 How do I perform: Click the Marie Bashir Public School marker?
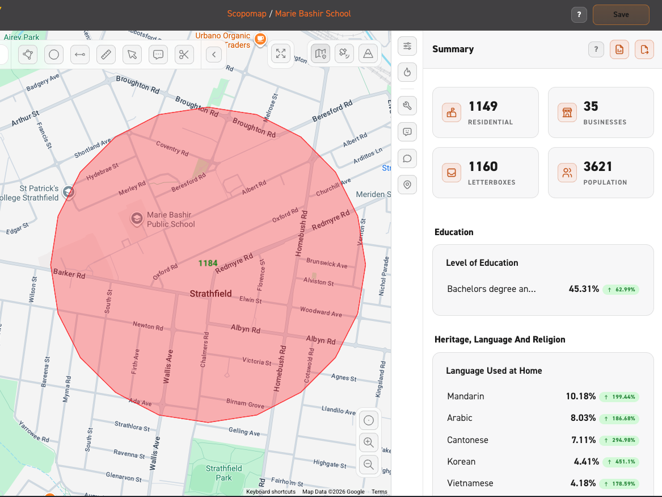coord(136,219)
